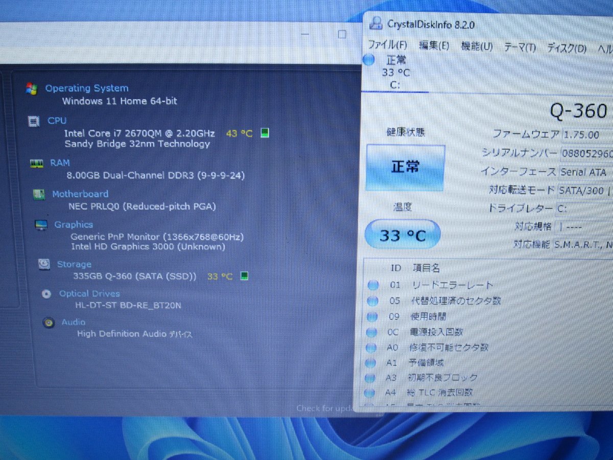Click the Audio speaker icon in Speccy
The width and height of the screenshot is (613, 460).
[x=49, y=323]
